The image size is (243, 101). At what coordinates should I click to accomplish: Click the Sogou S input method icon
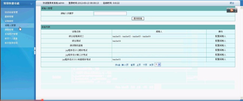(x=232, y=10)
